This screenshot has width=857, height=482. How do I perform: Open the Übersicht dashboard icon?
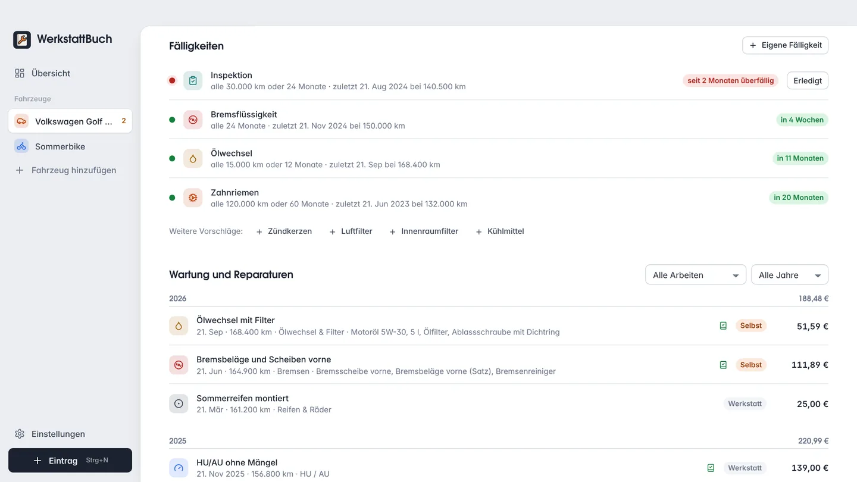coord(20,73)
